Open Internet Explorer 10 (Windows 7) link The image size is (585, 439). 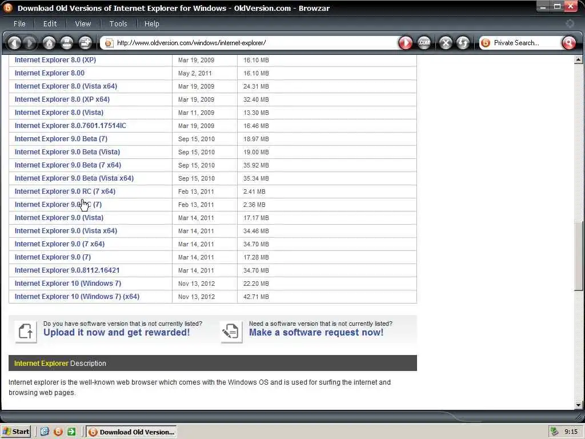[68, 283]
